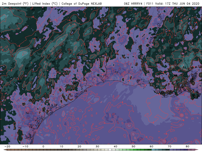Click the 'F011' forecast hour text
Viewport: 202px width, 151px height.
pyautogui.click(x=150, y=4)
